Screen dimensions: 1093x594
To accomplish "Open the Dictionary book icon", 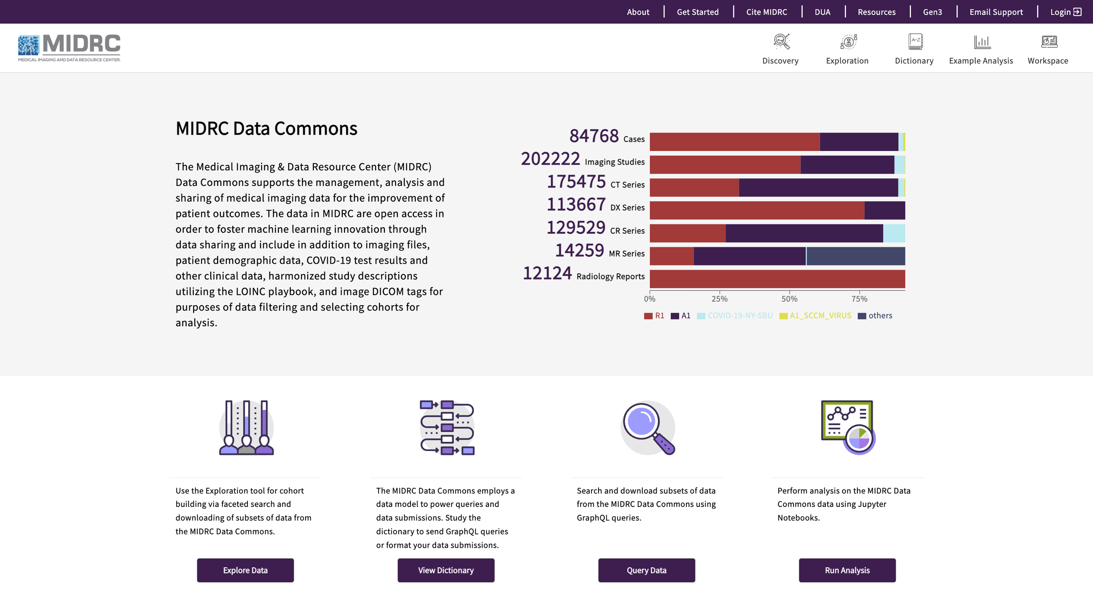I will [915, 42].
